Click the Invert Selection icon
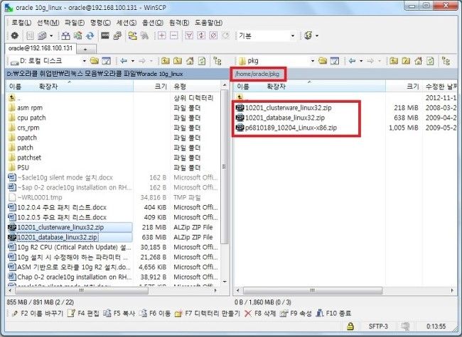462x337 pixels. pos(201,36)
